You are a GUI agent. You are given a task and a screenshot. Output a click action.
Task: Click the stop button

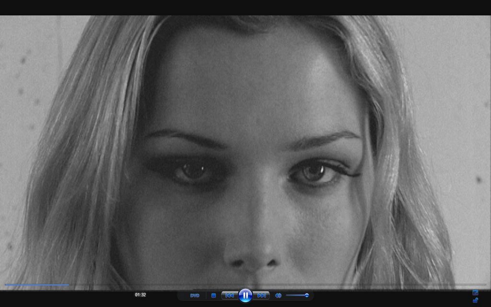tap(213, 295)
